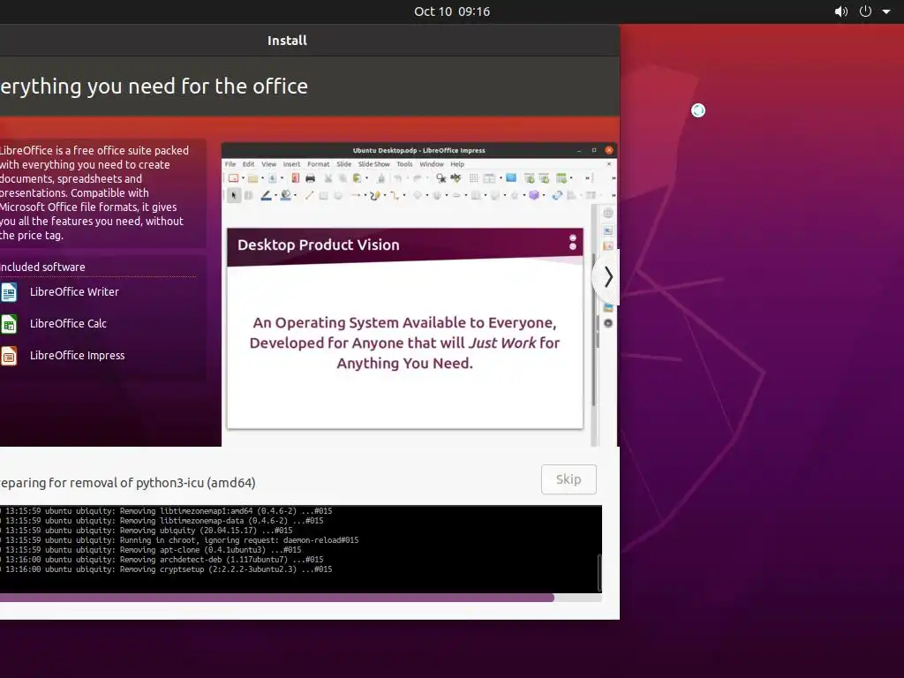Open the Window menu in Impress

pos(432,164)
